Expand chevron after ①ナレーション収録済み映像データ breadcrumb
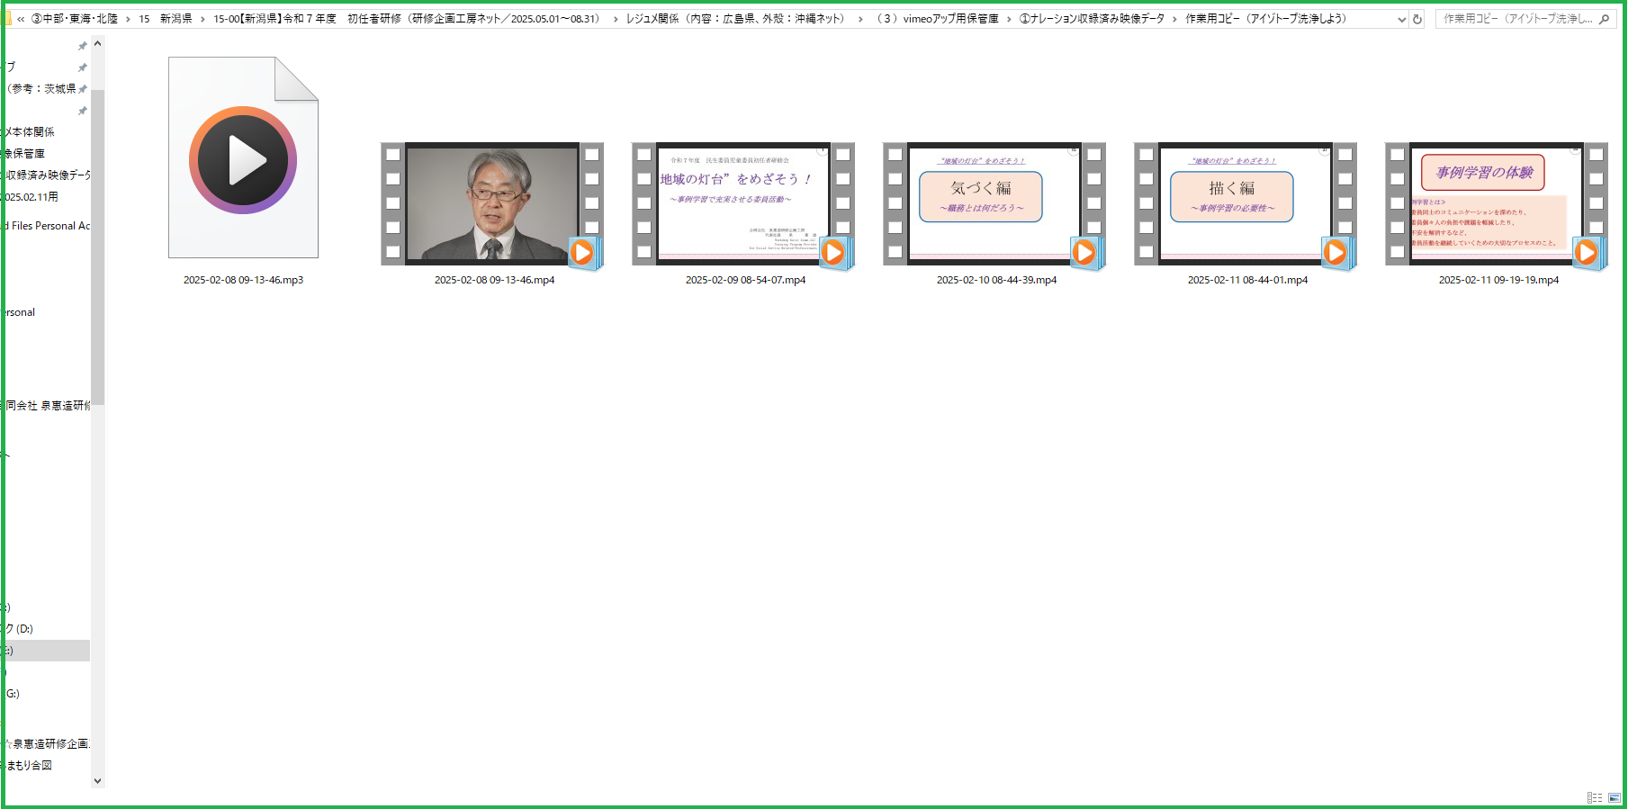This screenshot has height=809, width=1628. coord(1174,19)
